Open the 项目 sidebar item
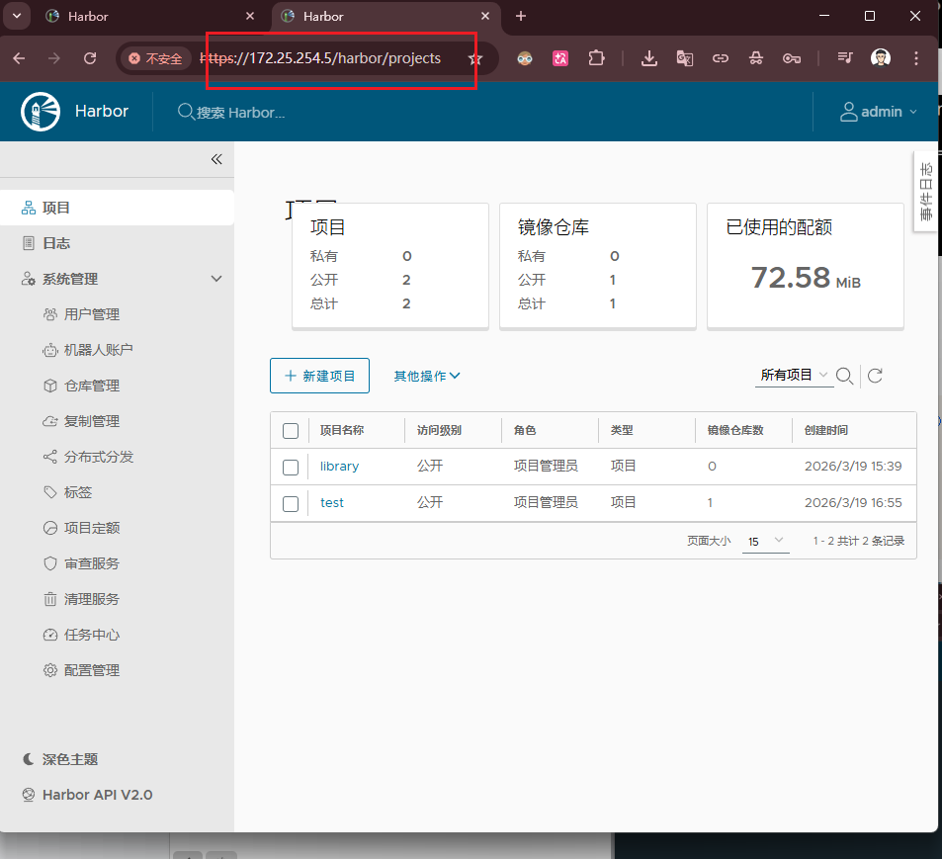 [117, 208]
